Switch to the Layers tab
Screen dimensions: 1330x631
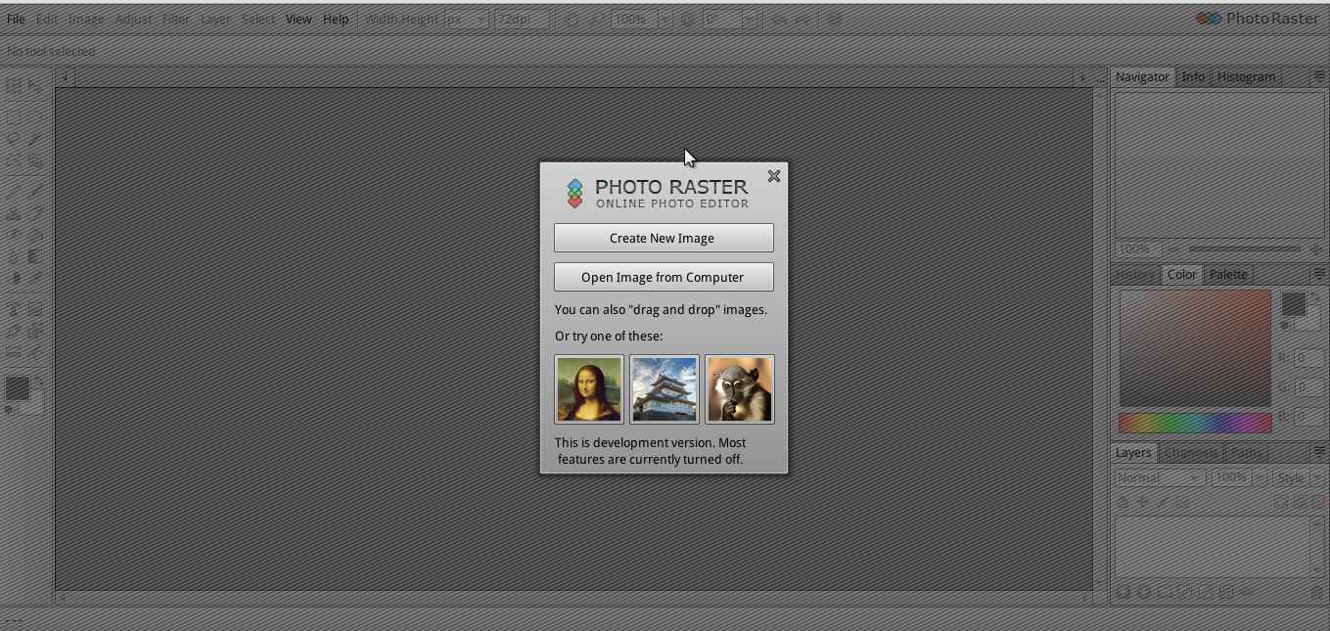1133,453
